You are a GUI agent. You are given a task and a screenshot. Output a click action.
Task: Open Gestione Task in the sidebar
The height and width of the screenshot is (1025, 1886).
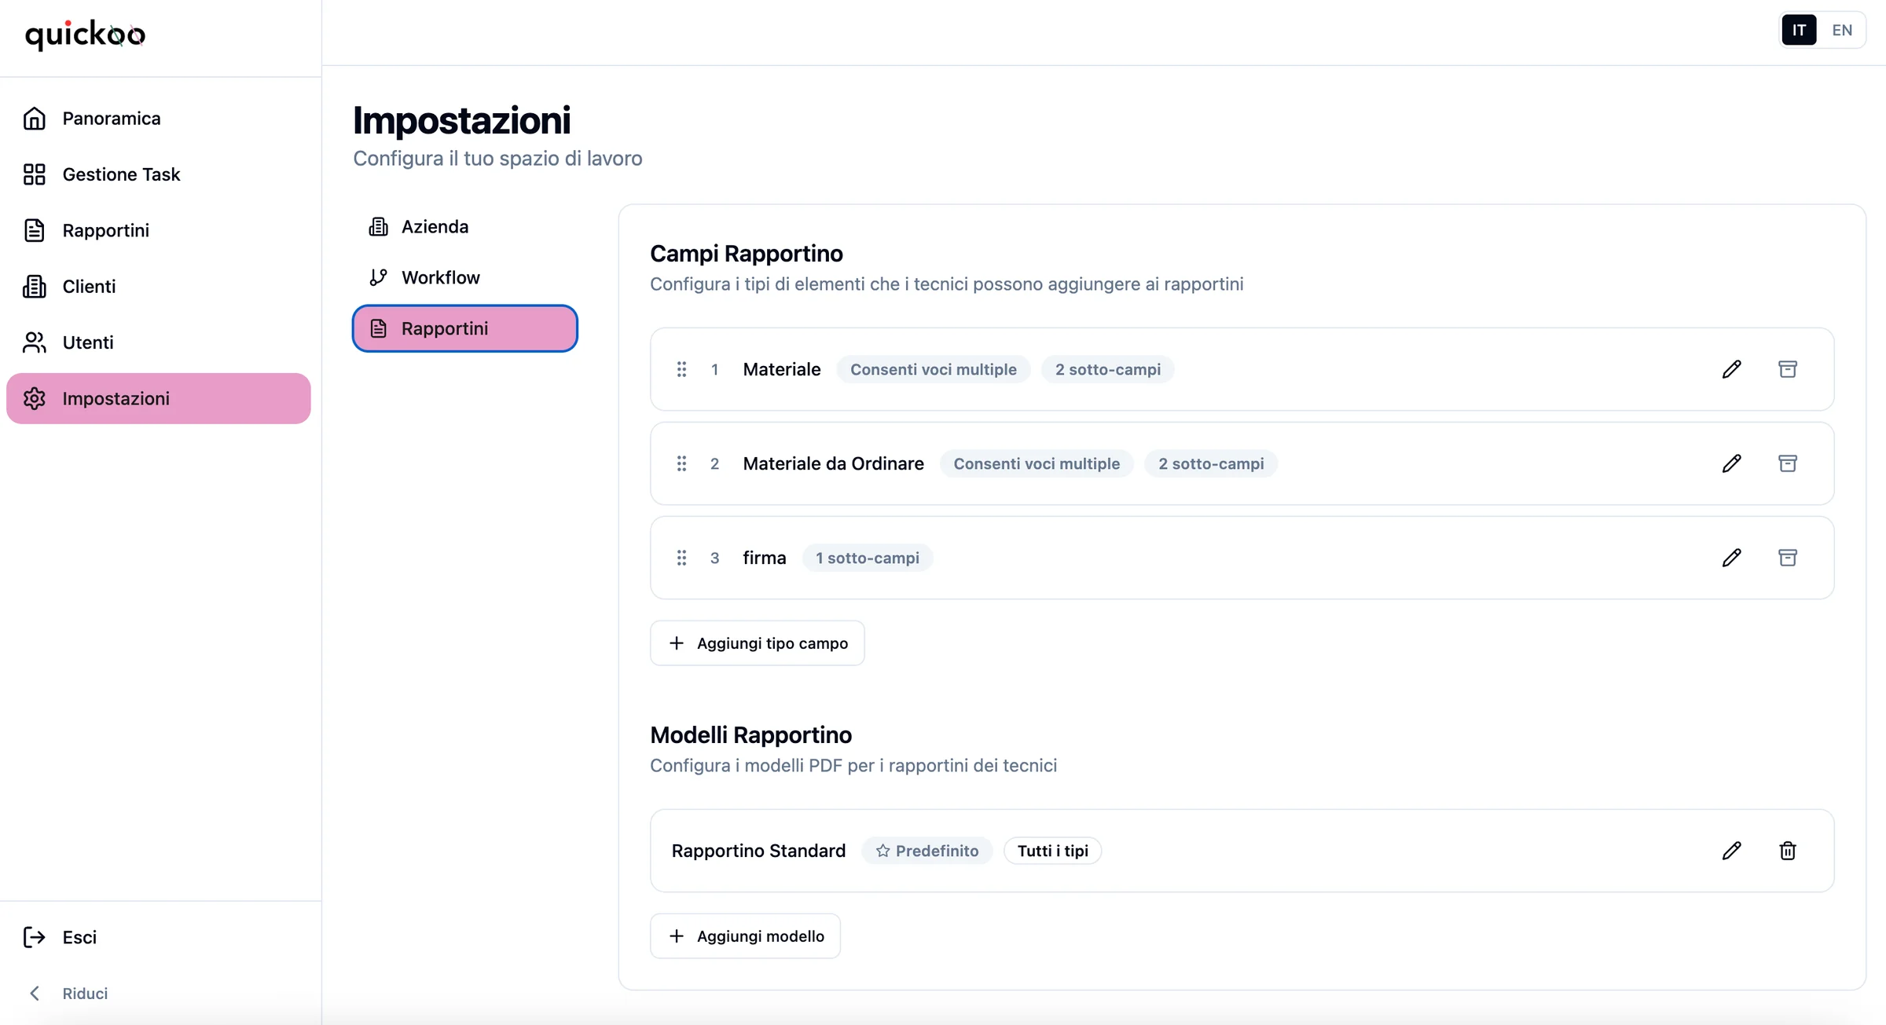pos(159,174)
